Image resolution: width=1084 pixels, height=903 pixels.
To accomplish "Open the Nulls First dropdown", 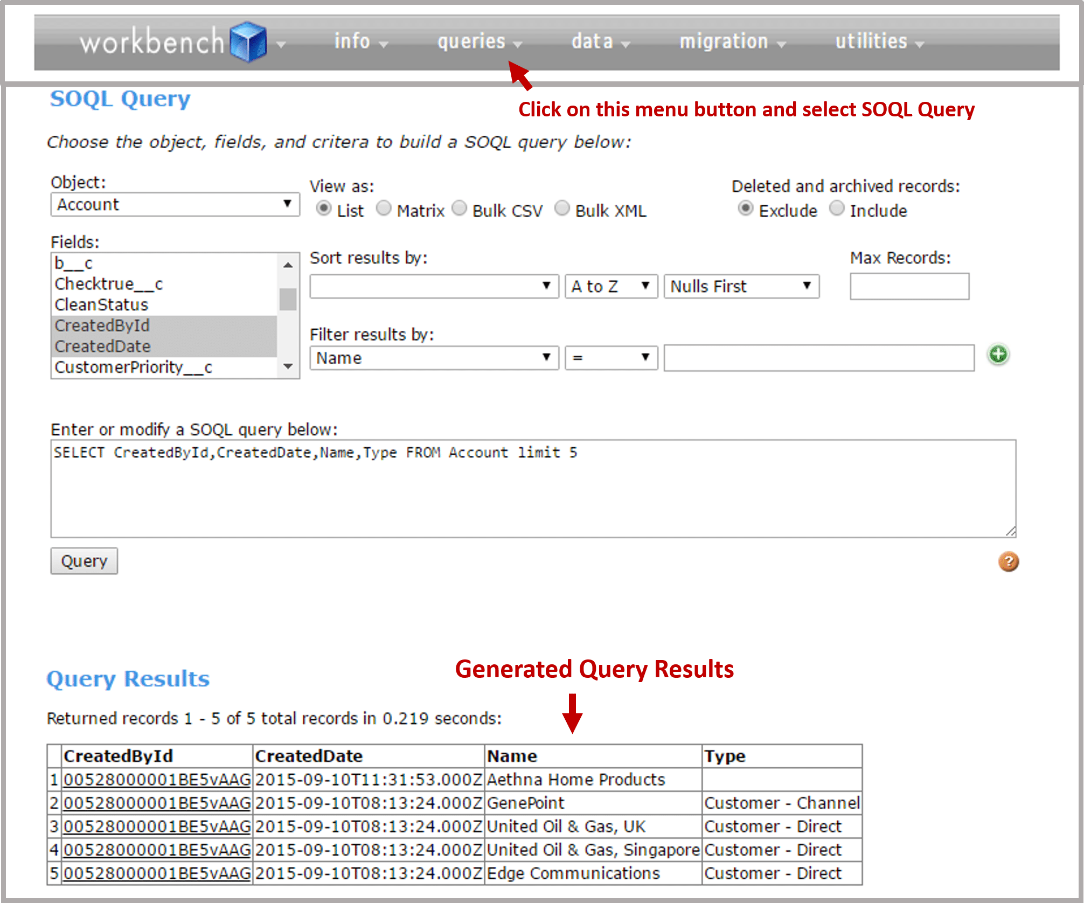I will 741,286.
